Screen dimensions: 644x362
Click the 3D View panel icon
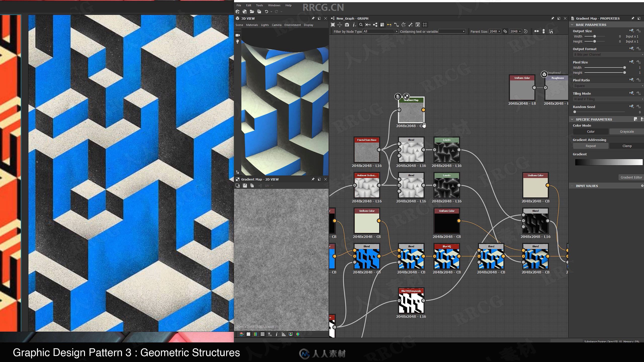coord(237,18)
